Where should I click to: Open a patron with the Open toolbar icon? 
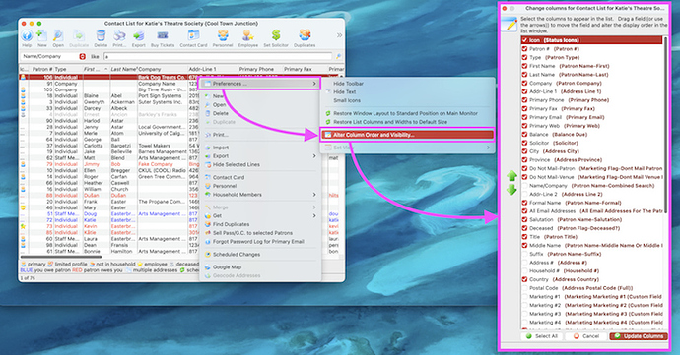[x=58, y=36]
